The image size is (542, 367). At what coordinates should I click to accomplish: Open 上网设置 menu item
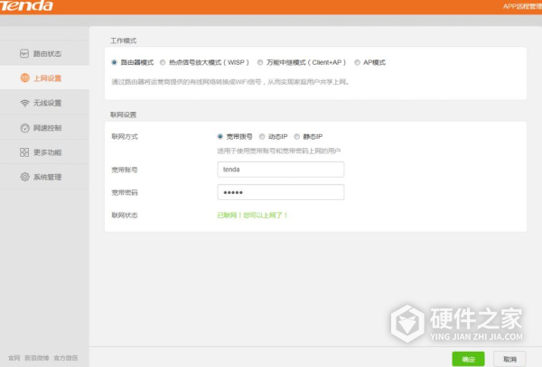coord(44,78)
